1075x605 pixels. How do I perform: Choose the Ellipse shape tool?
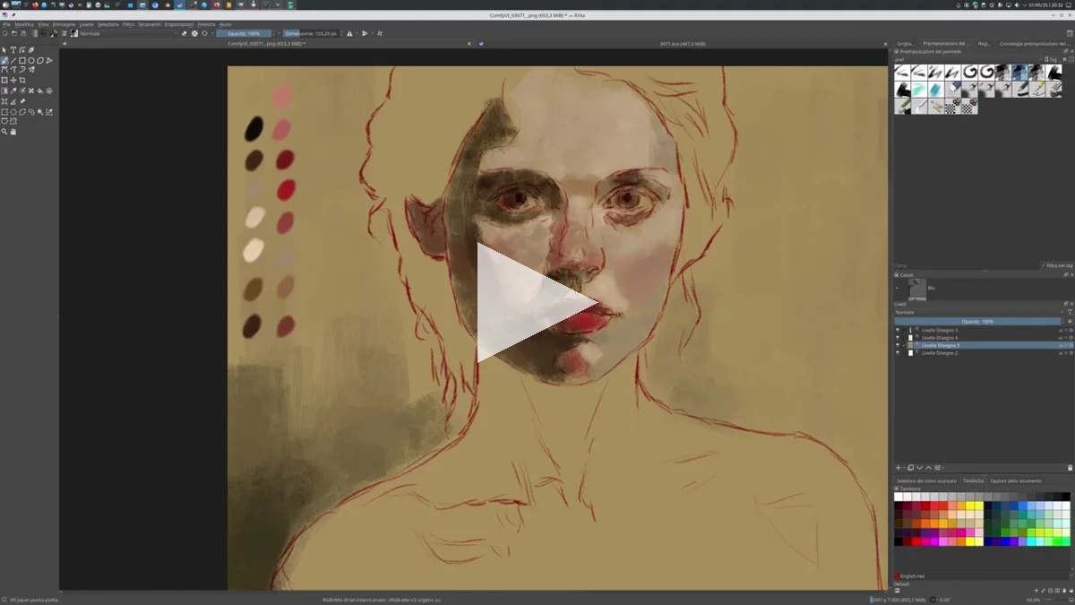(31, 61)
